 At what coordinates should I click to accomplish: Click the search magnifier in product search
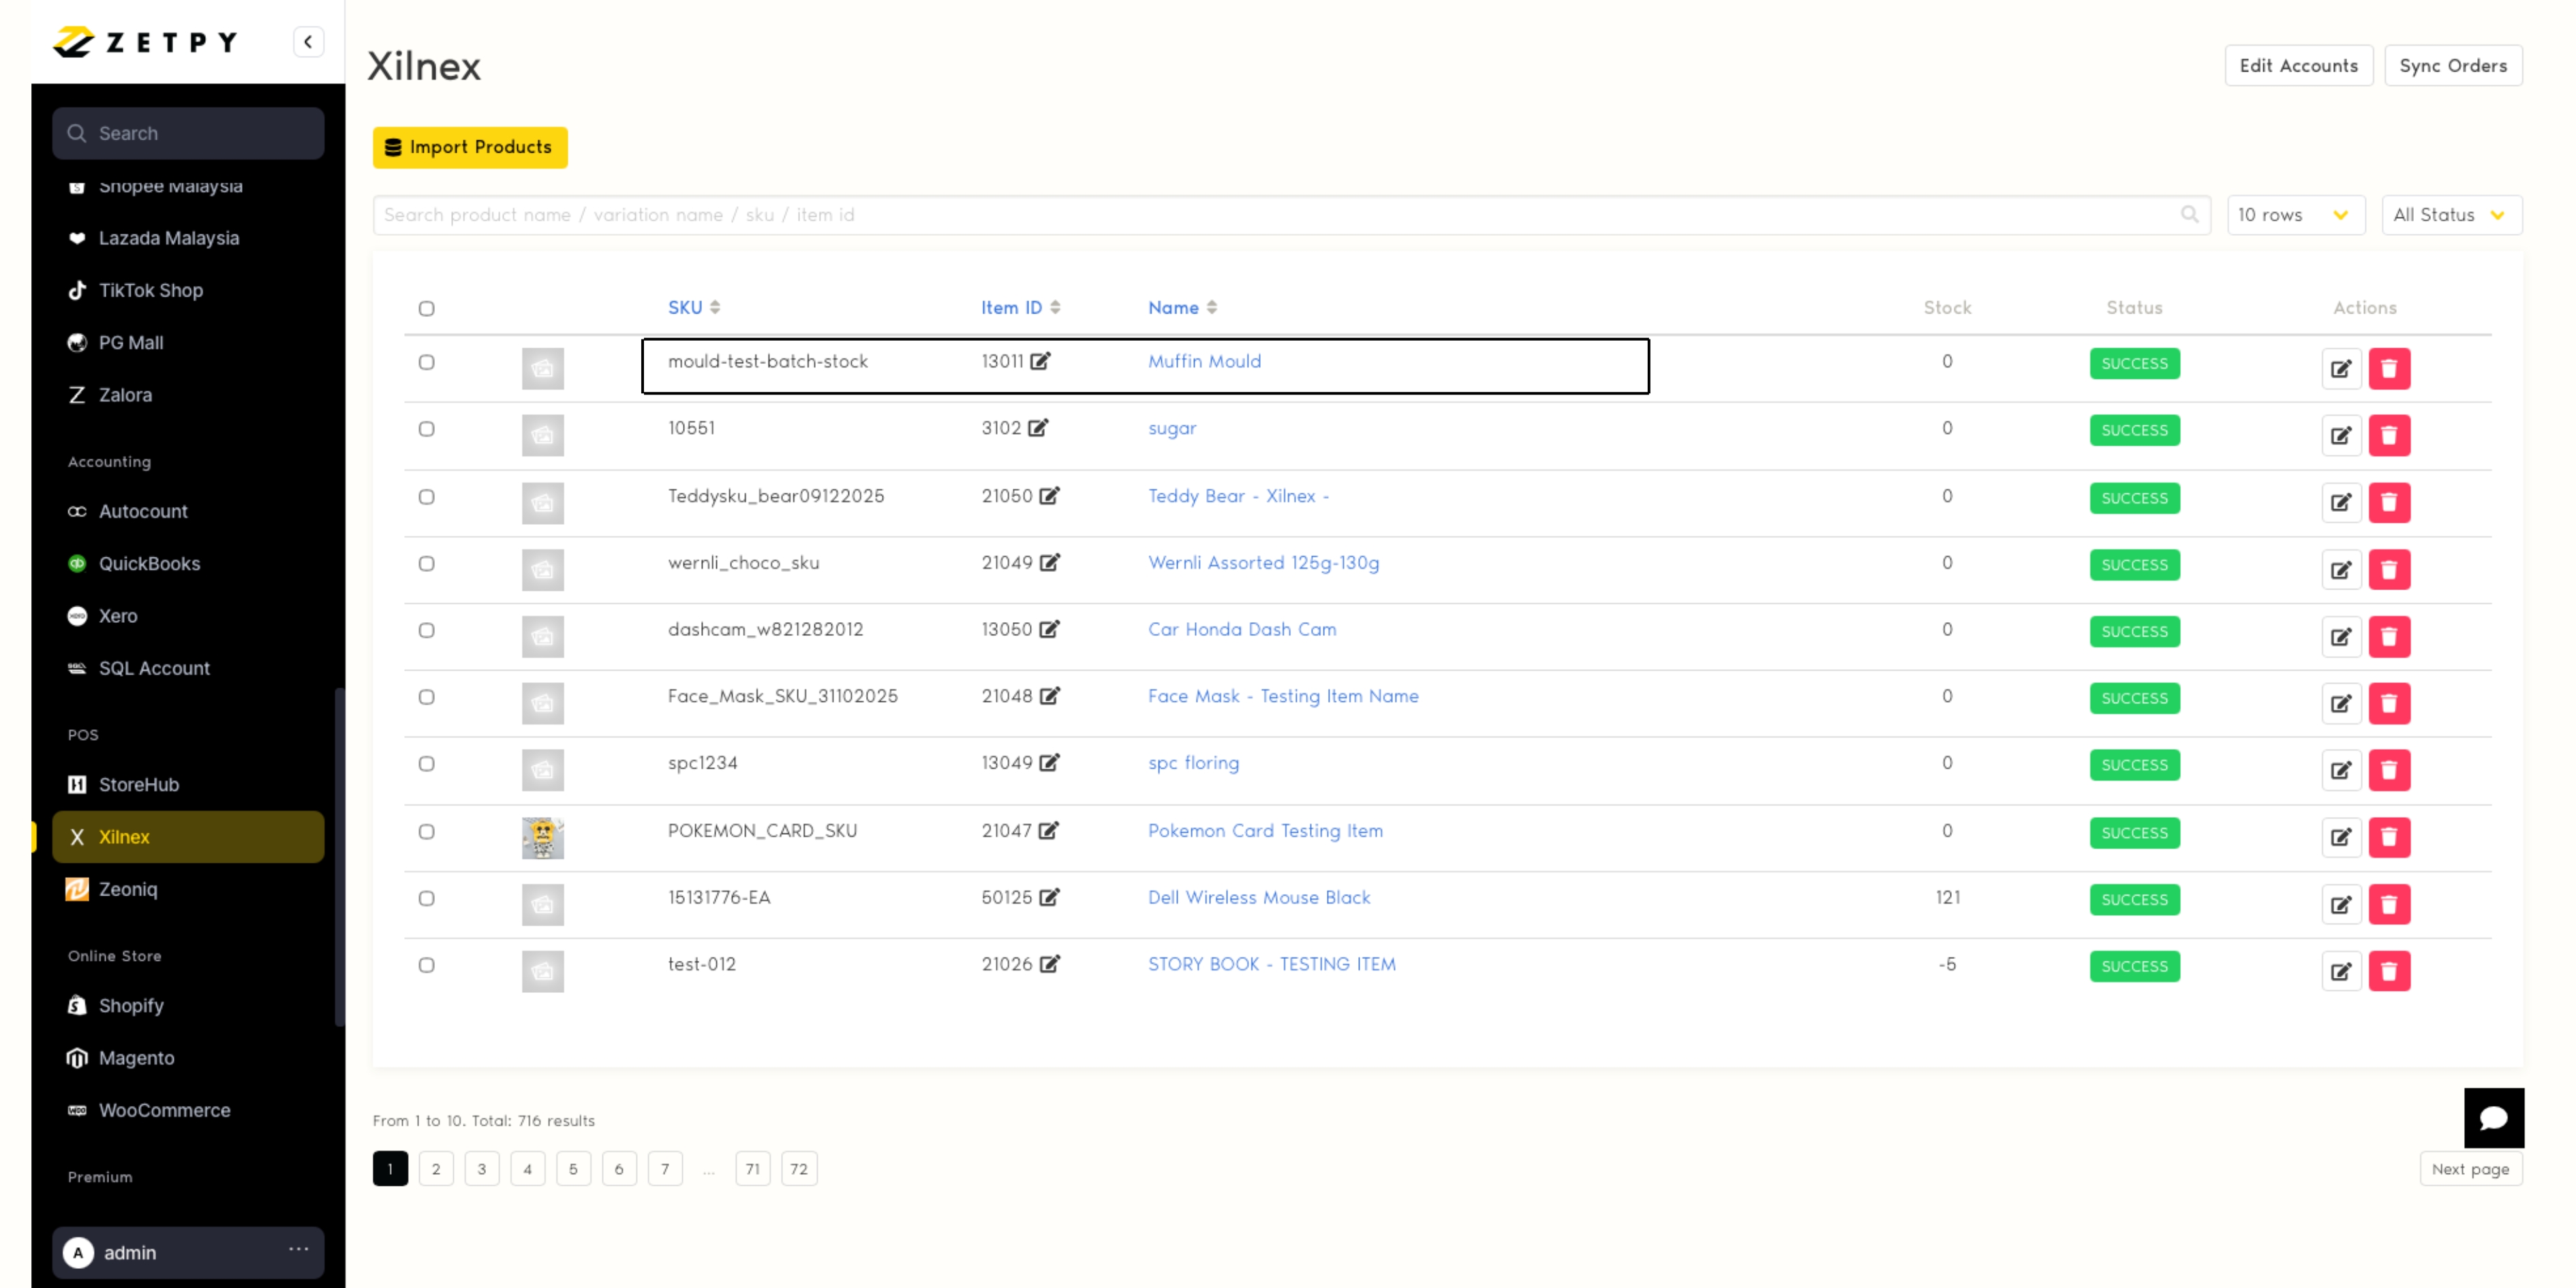(2189, 214)
